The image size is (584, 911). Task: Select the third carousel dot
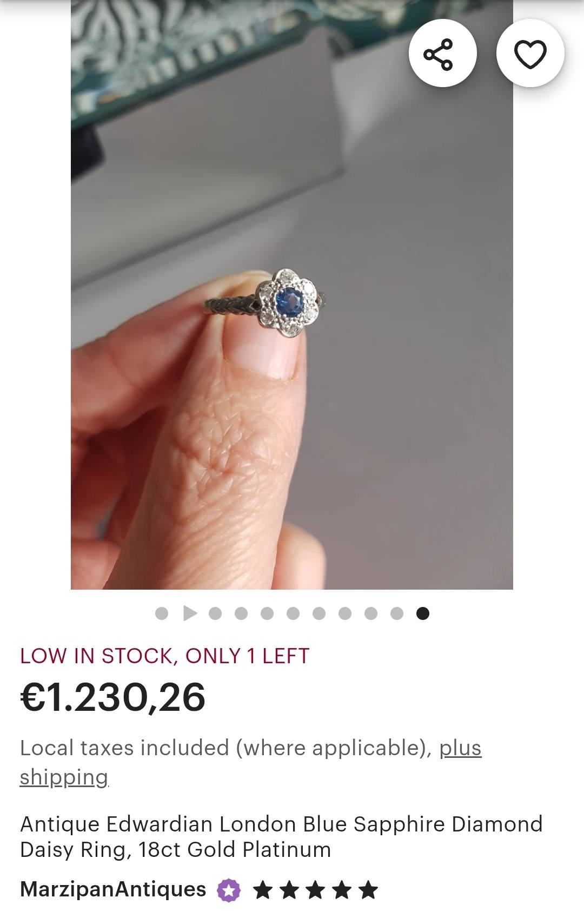click(215, 613)
